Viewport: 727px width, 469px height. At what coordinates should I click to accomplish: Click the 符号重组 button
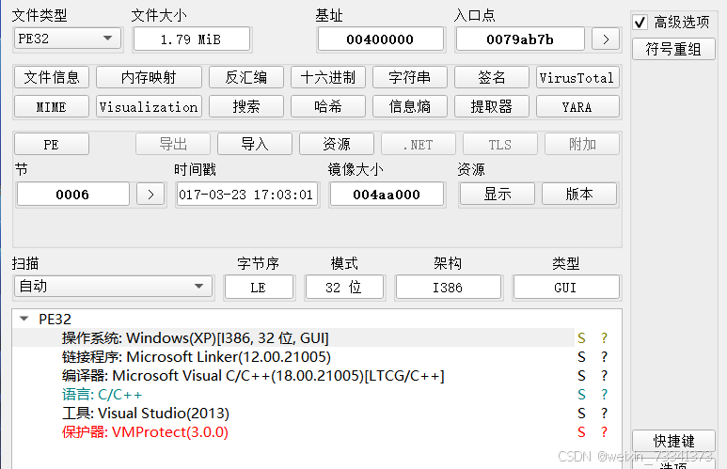click(673, 49)
